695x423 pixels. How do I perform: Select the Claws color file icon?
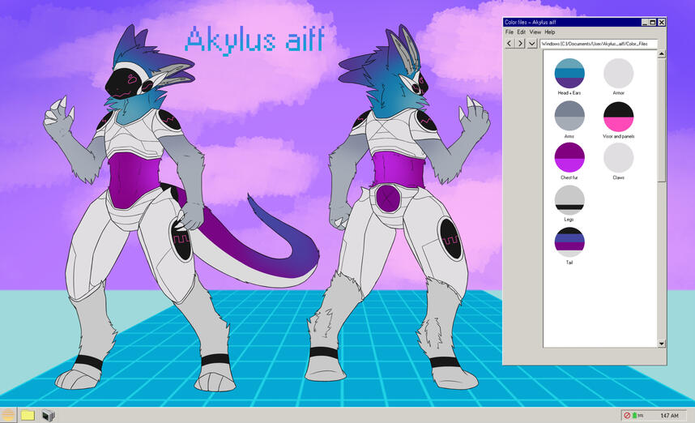[x=619, y=158]
